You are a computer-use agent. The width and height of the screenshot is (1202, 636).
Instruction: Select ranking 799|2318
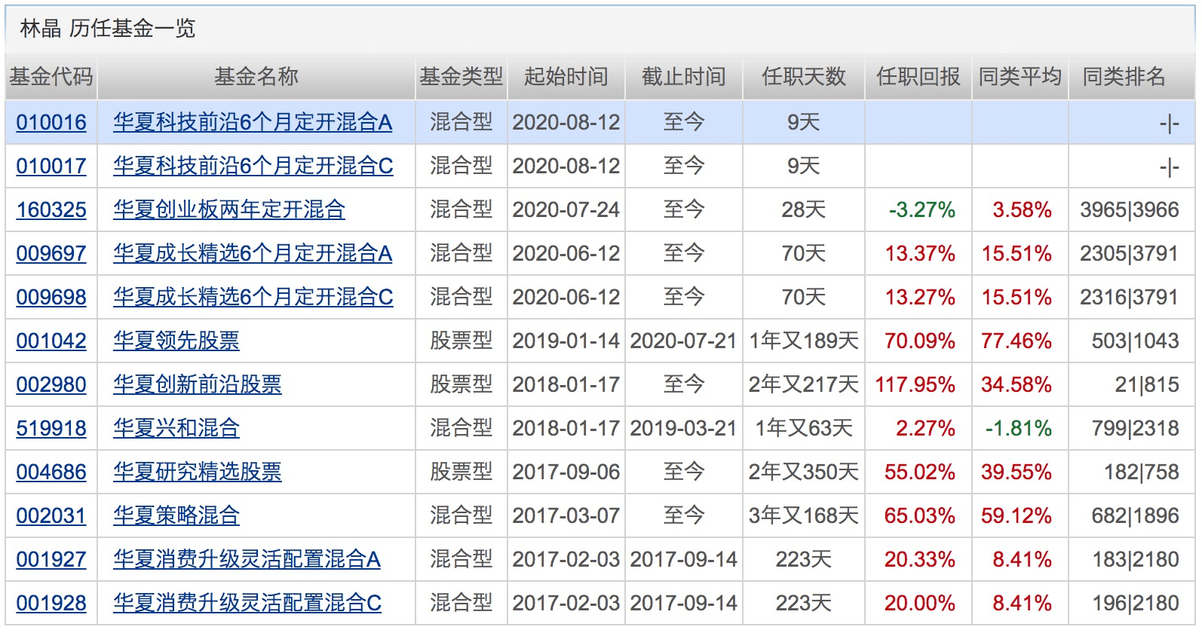tap(1136, 428)
